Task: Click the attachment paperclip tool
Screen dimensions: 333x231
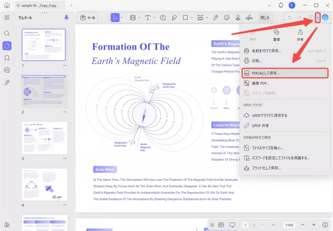Action: (215, 18)
